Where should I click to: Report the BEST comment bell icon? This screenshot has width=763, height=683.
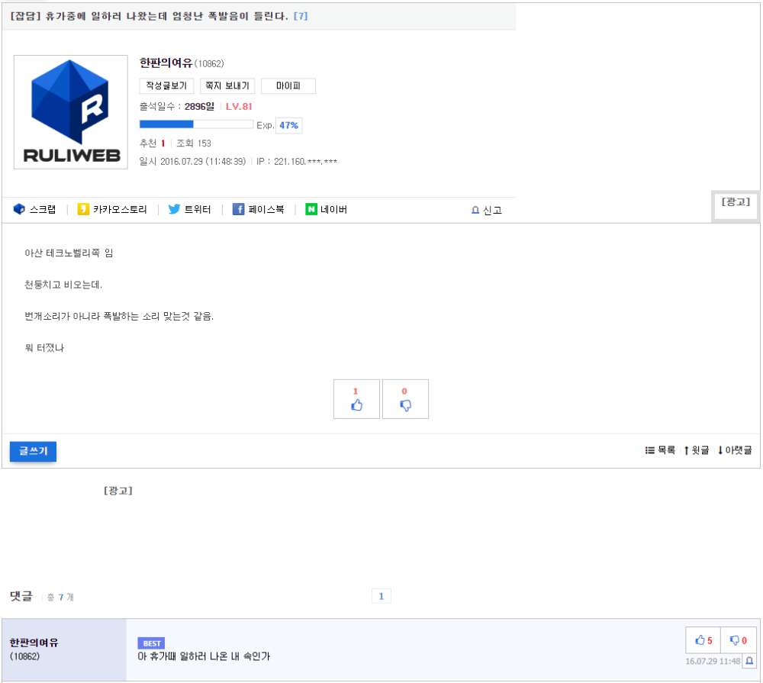[749, 660]
